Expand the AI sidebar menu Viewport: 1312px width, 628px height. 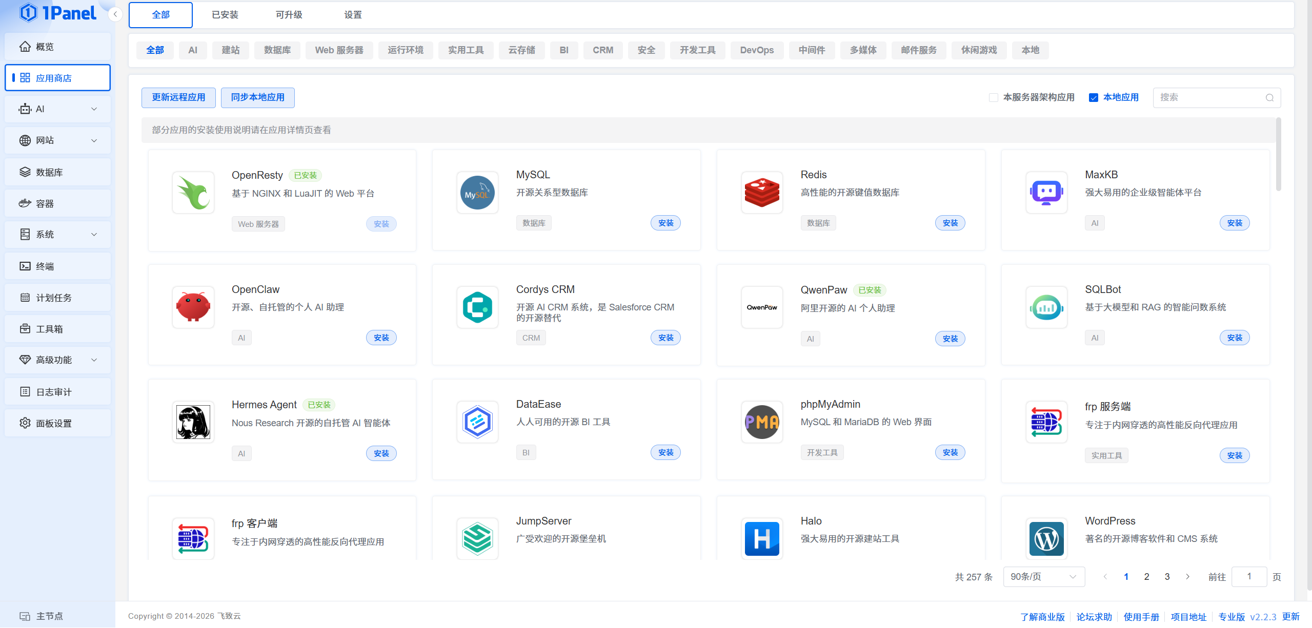click(x=57, y=109)
